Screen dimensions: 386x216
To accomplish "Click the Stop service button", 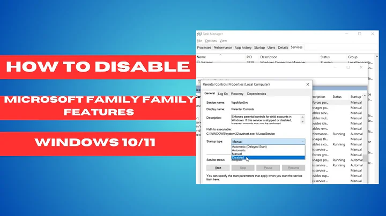I will (x=243, y=168).
